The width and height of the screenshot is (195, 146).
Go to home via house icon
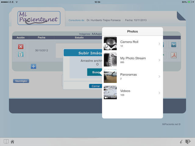12,141
